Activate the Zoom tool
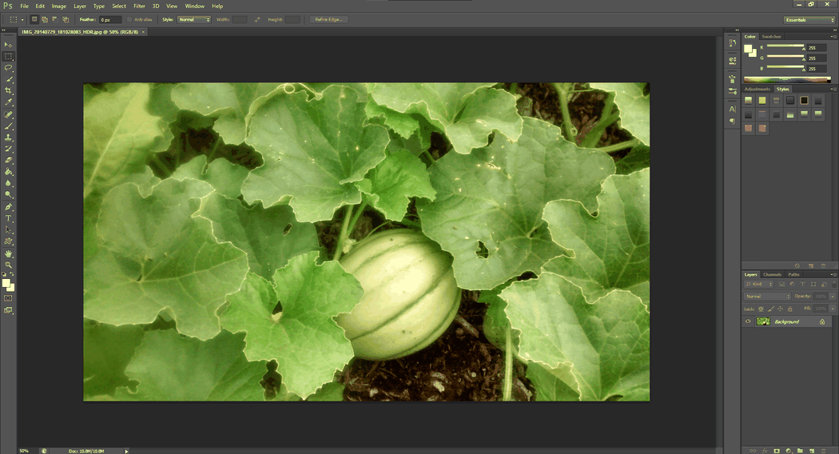Image resolution: width=839 pixels, height=454 pixels. pos(9,265)
